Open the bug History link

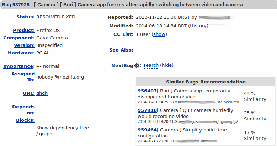tap(198, 26)
